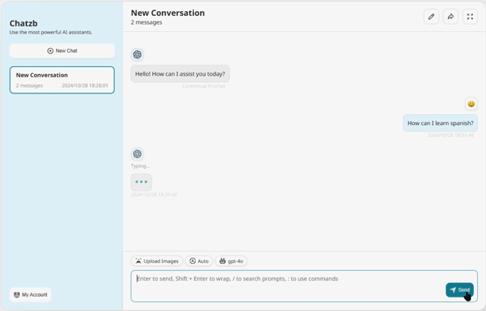The width and height of the screenshot is (486, 311).
Task: Click the '2 messages' header subtitle
Action: click(x=146, y=22)
